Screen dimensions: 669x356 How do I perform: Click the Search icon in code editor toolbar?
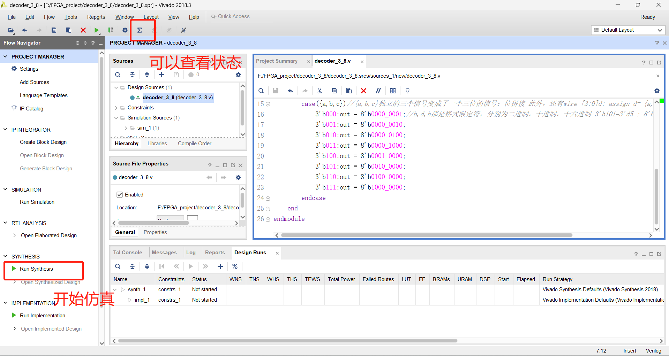[x=261, y=91]
